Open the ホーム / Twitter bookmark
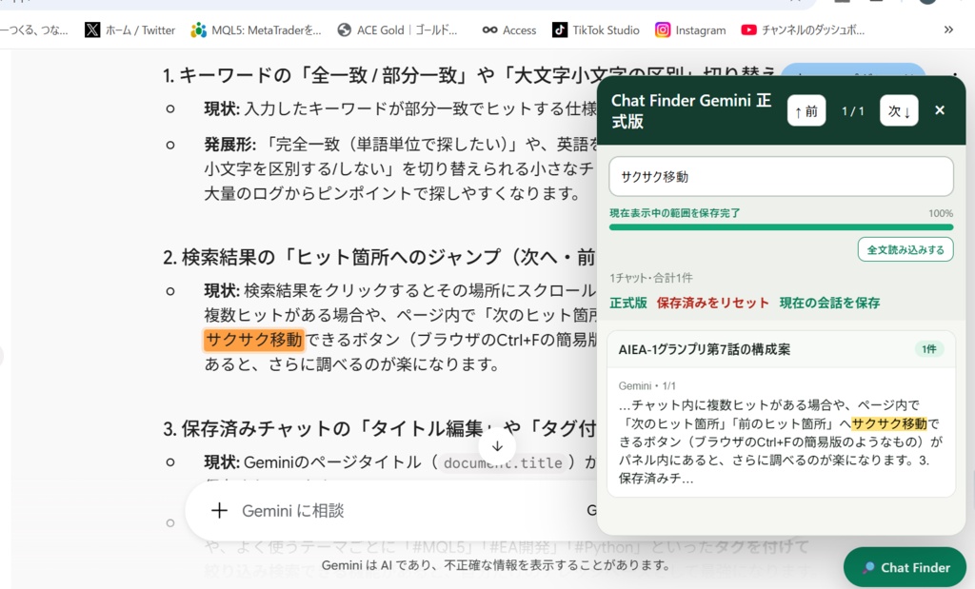The height and width of the screenshot is (589, 975). [129, 29]
